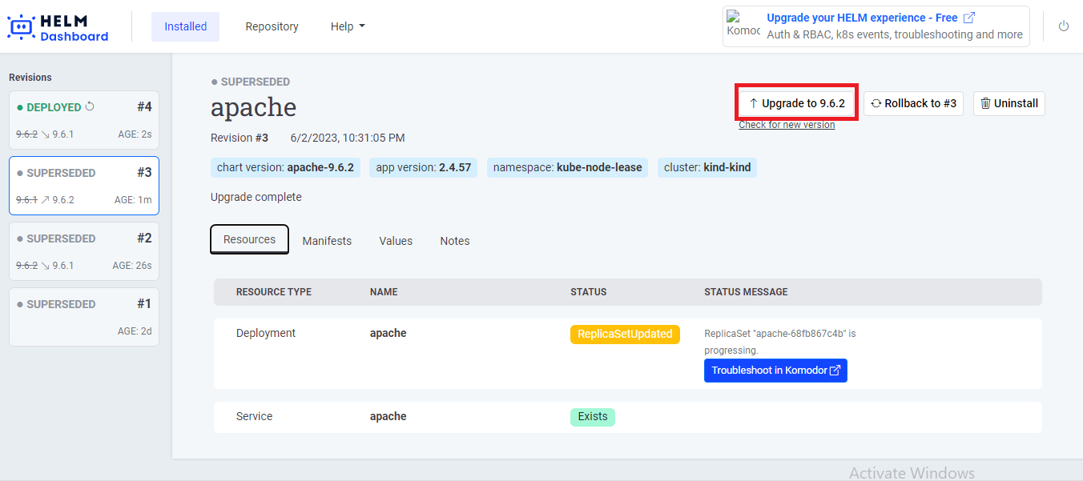This screenshot has height=481, width=1083.
Task: Select revision #4 deployed card
Action: pyautogui.click(x=84, y=119)
